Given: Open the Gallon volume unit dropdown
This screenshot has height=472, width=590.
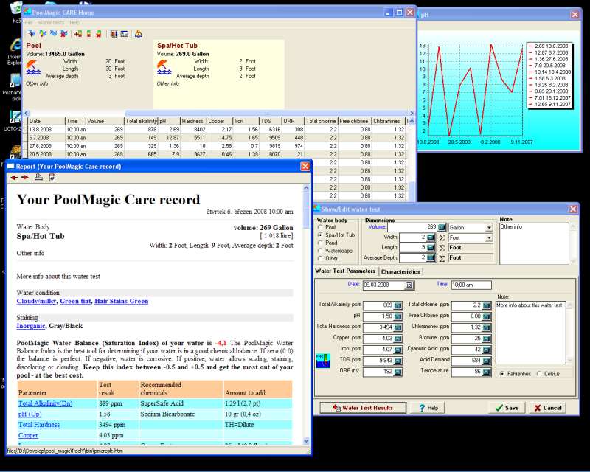Looking at the screenshot, I should (489, 228).
